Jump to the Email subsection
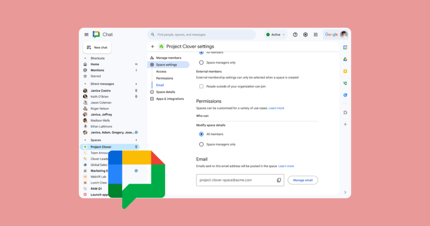 (160, 85)
